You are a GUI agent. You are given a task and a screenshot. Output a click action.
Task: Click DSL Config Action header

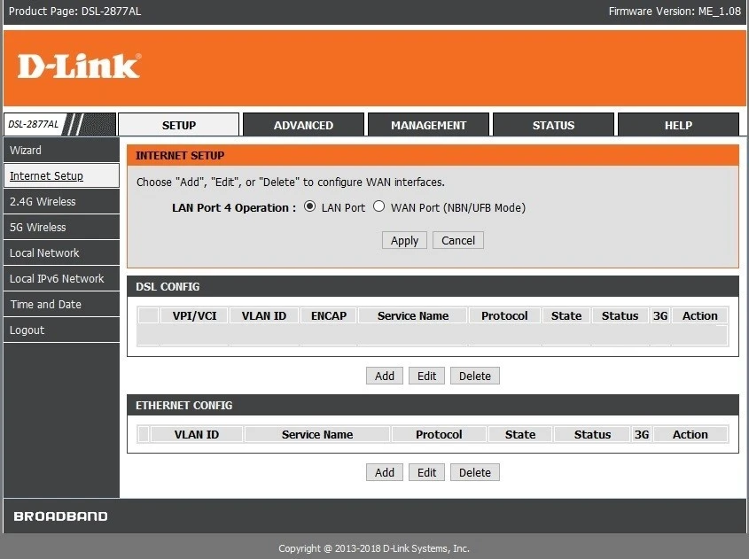click(x=699, y=316)
